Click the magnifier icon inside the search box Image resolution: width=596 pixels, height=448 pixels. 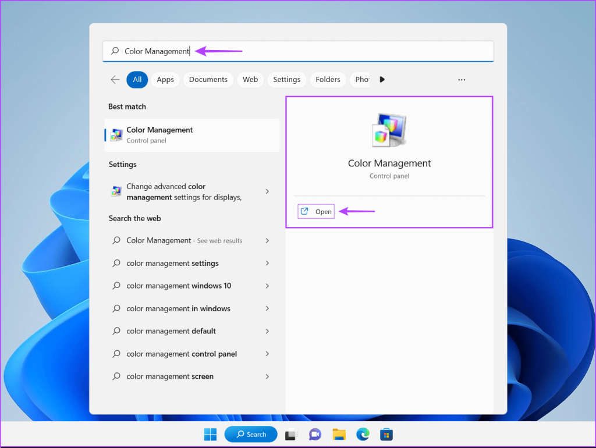click(x=115, y=51)
